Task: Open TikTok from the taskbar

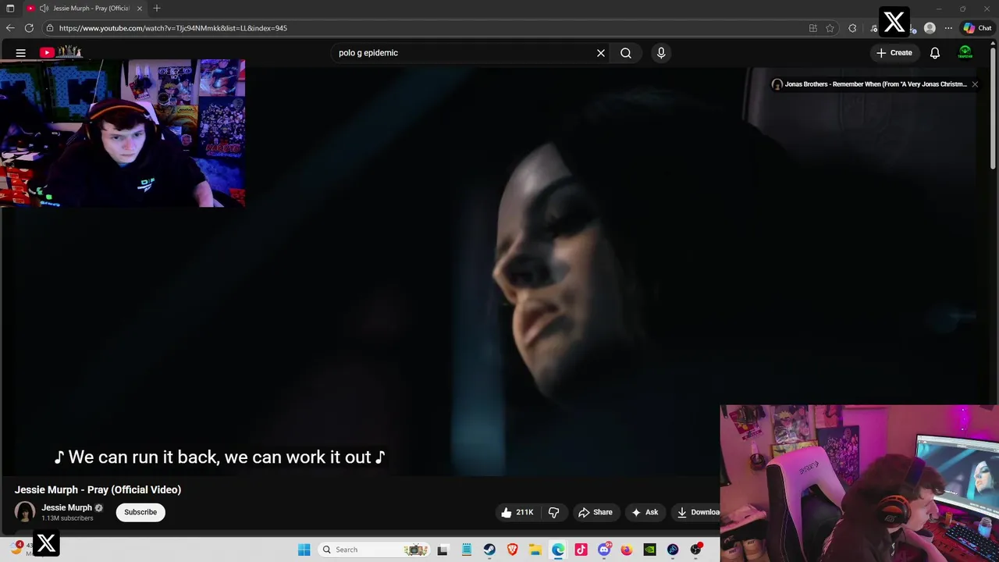Action: pyautogui.click(x=581, y=550)
